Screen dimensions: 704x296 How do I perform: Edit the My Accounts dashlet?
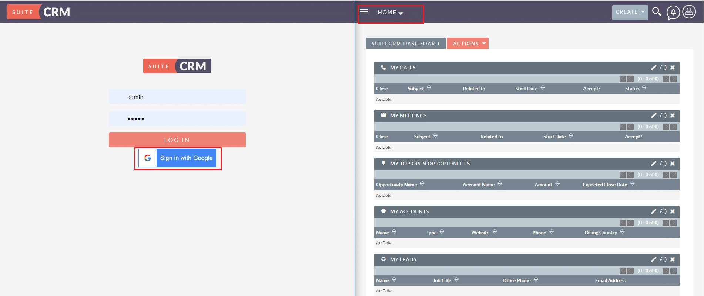[x=653, y=211]
